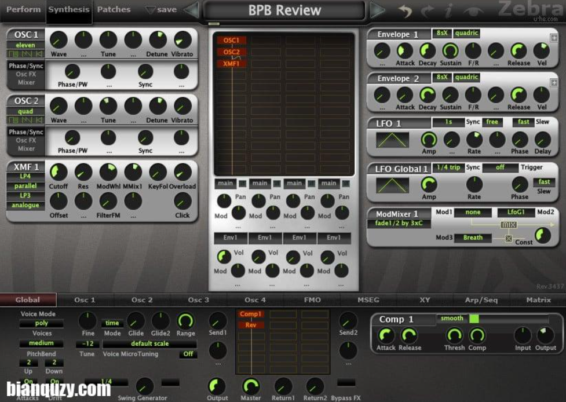The width and height of the screenshot is (566, 402).
Task: Open the ModMixer Mod3 Breath source selector
Action: [x=473, y=237]
